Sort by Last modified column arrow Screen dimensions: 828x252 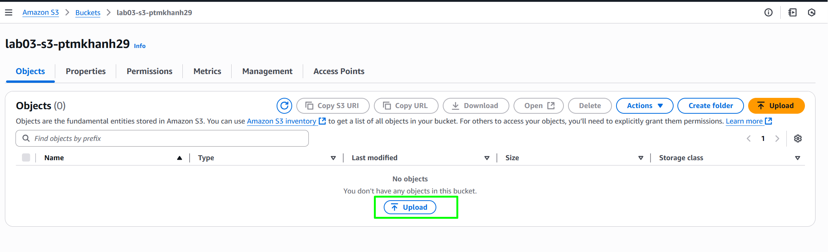click(x=487, y=158)
